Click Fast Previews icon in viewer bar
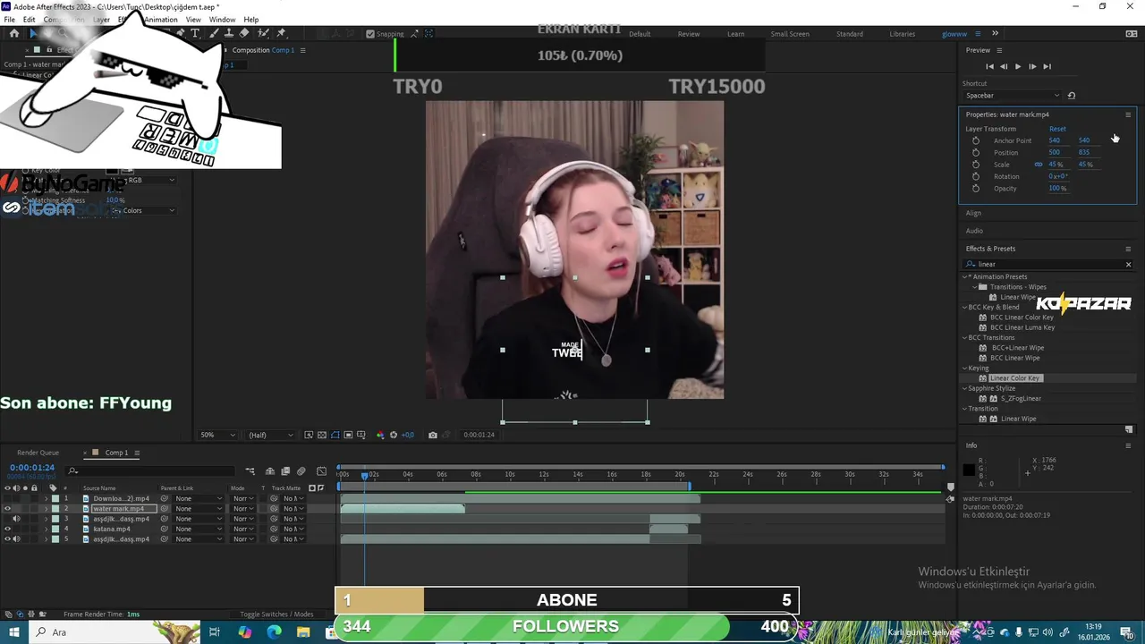 click(309, 435)
